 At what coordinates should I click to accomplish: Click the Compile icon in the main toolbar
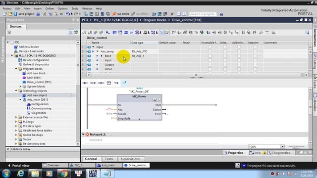pyautogui.click(x=86, y=14)
